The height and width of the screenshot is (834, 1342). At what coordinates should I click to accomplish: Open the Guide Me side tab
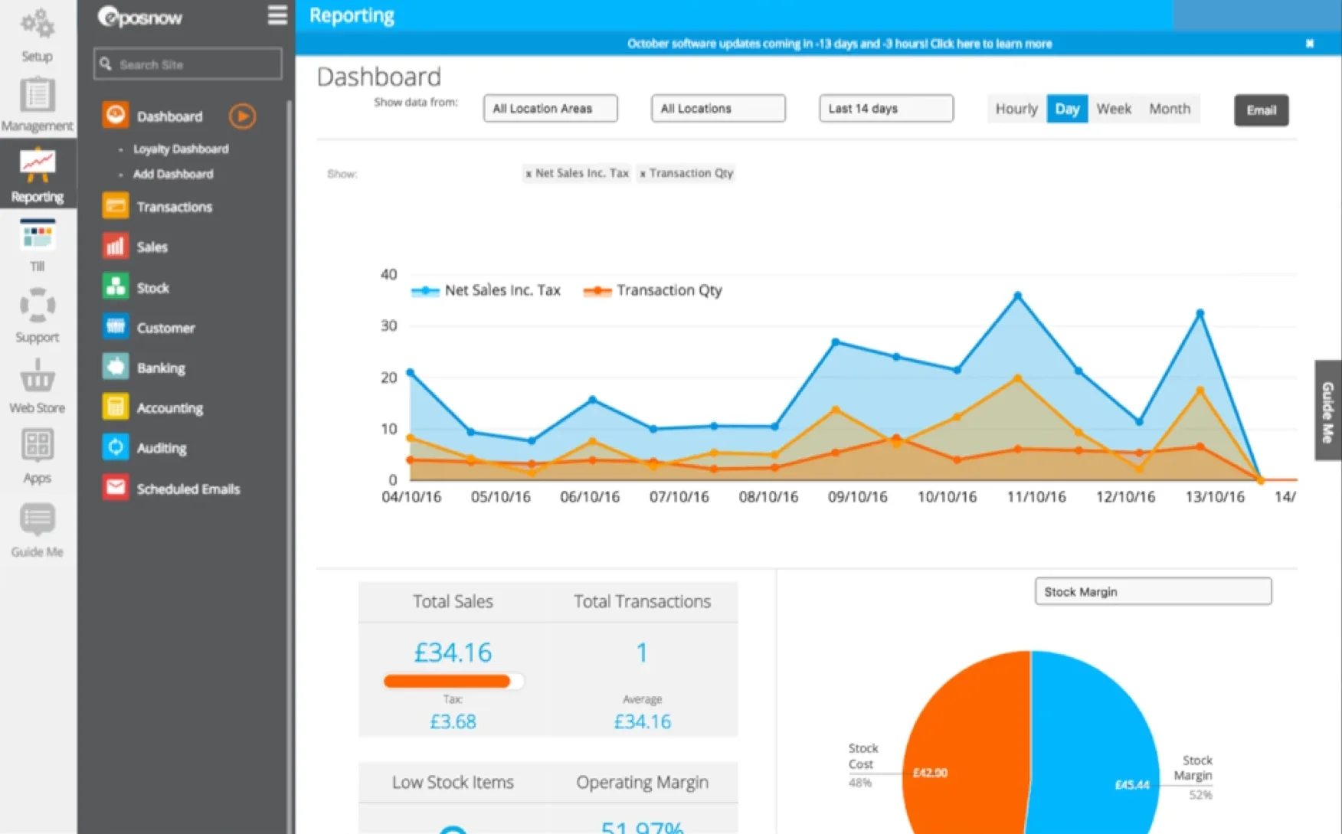click(x=1328, y=410)
